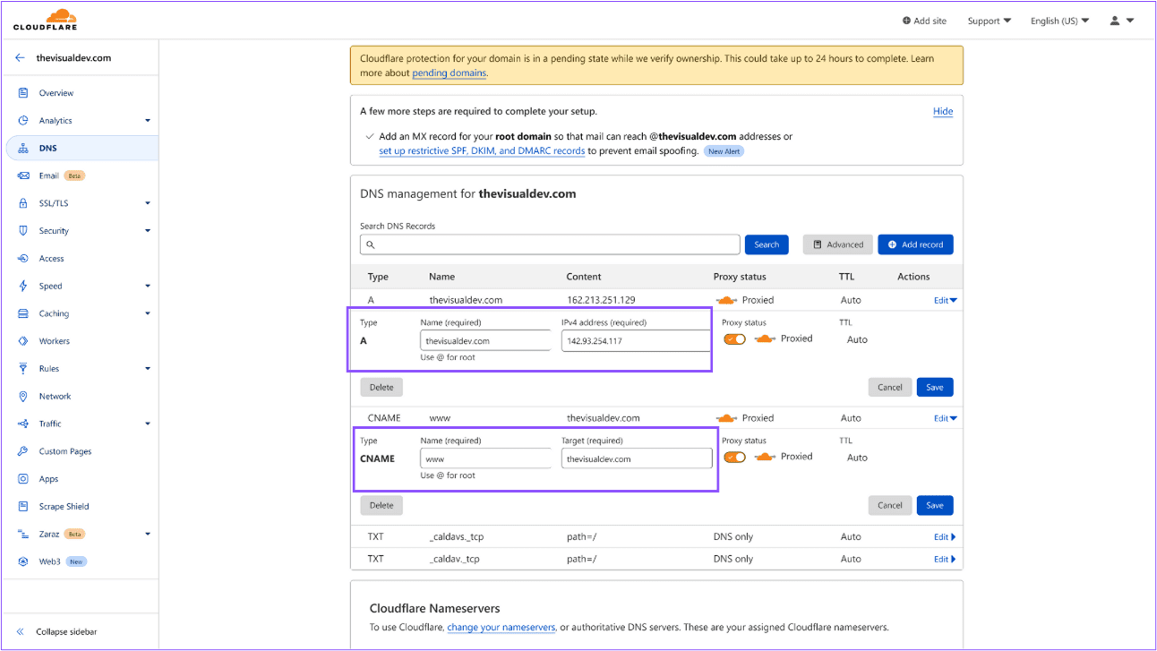Click the CNAME Target field thevisualdev.com

[x=637, y=458]
